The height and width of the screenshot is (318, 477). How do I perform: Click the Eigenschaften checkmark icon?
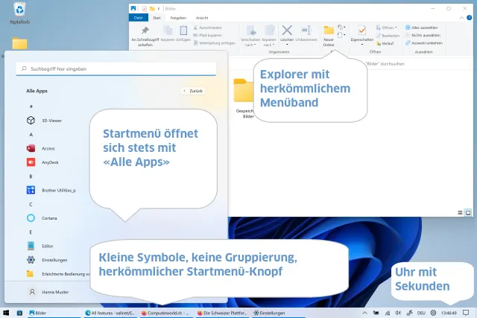tap(362, 31)
